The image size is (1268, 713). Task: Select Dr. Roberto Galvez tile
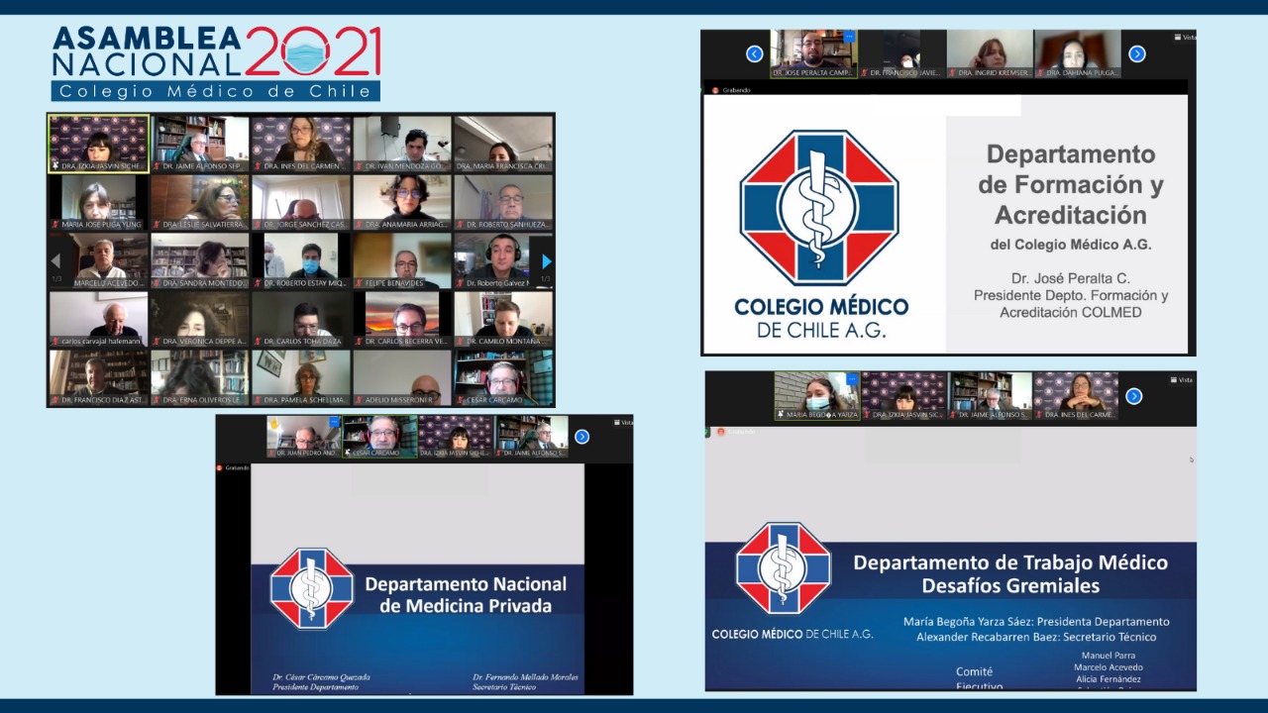pos(503,260)
